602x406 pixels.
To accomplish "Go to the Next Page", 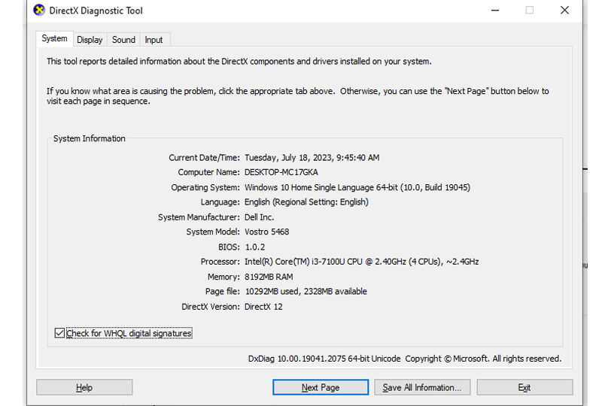I will click(x=321, y=388).
